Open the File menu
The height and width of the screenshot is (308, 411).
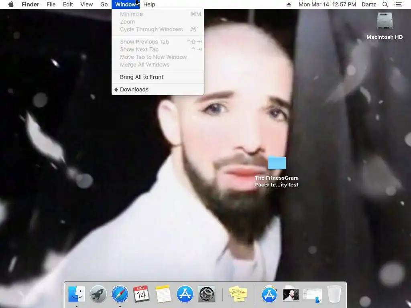pyautogui.click(x=51, y=4)
